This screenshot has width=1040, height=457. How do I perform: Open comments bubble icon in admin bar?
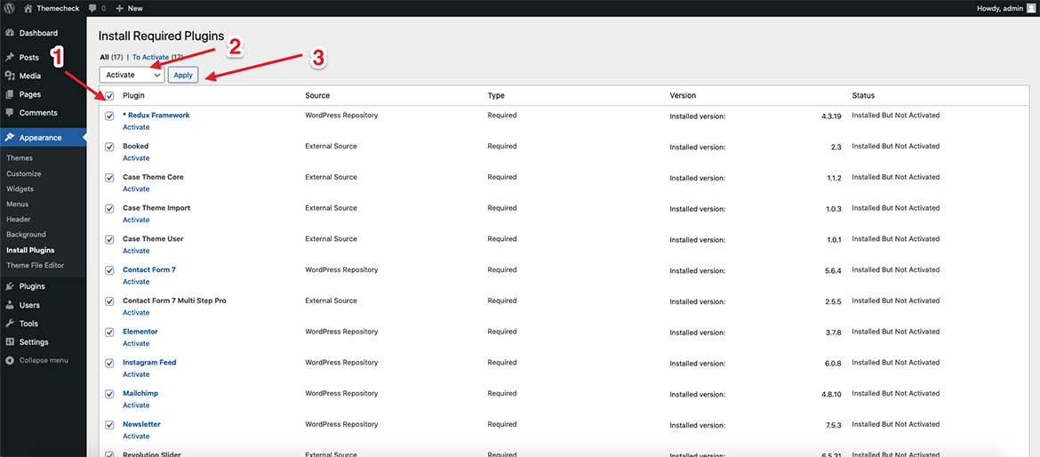(92, 9)
